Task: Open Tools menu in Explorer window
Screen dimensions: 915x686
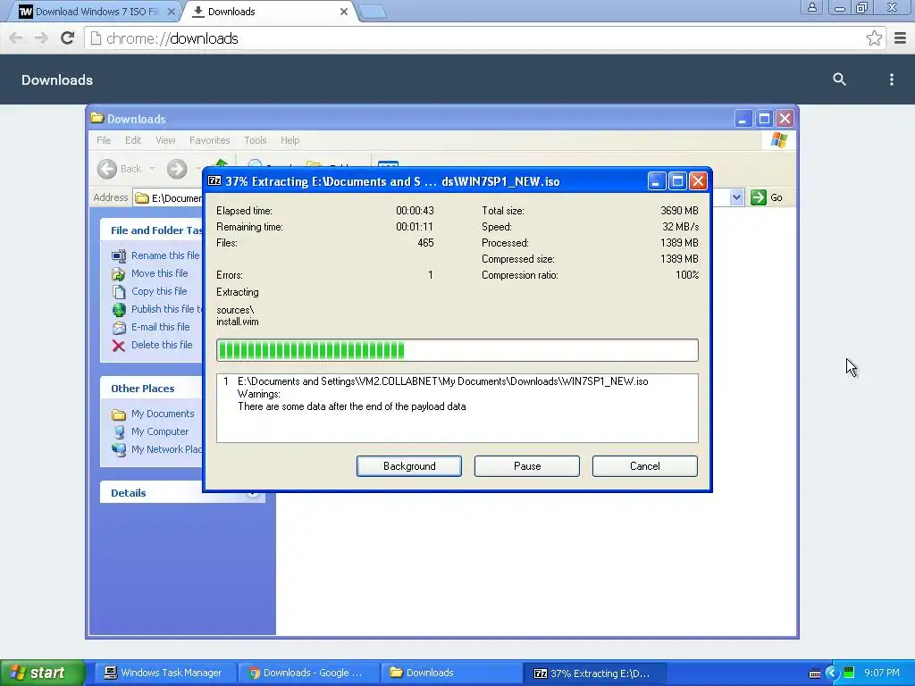Action: pos(255,140)
